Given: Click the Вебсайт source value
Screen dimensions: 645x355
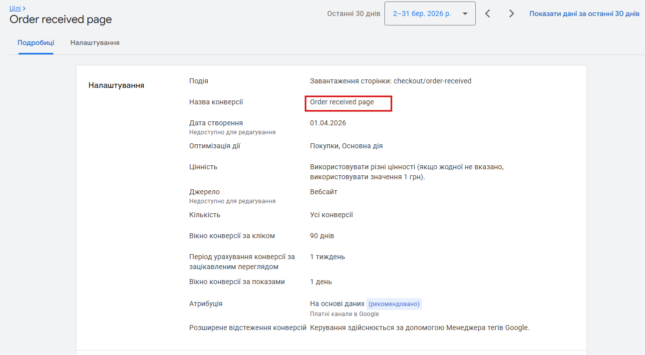Looking at the screenshot, I should pos(323,192).
